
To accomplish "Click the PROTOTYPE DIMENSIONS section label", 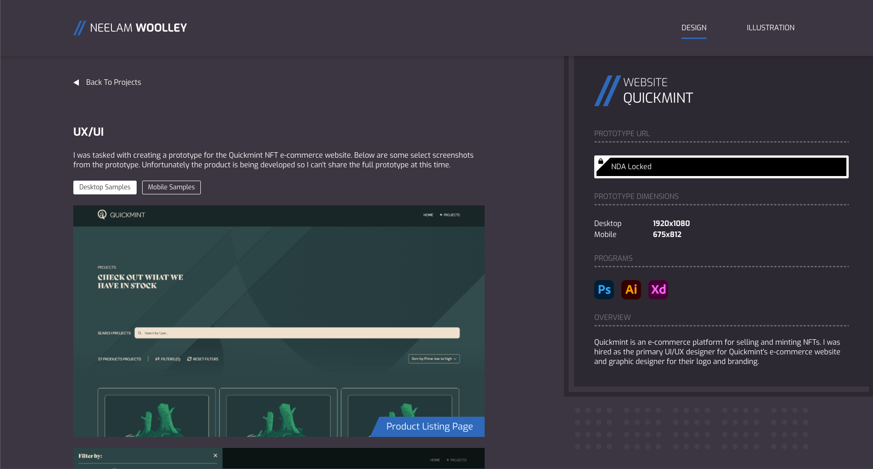I will coord(636,197).
